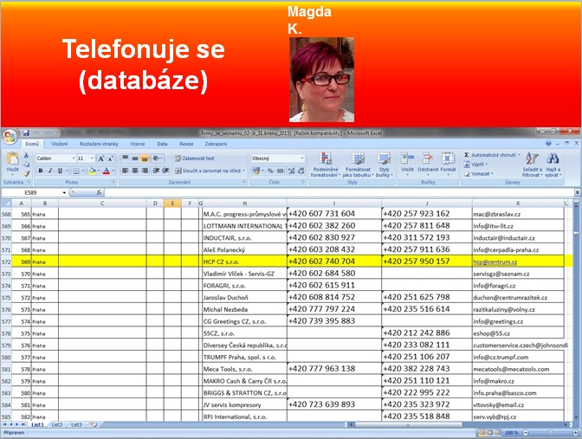The width and height of the screenshot is (582, 439).
Task: Click the Name Box field E589
Action: click(31, 192)
